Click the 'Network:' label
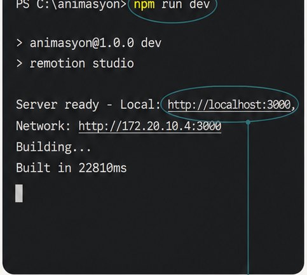307x275 pixels. pos(43,126)
